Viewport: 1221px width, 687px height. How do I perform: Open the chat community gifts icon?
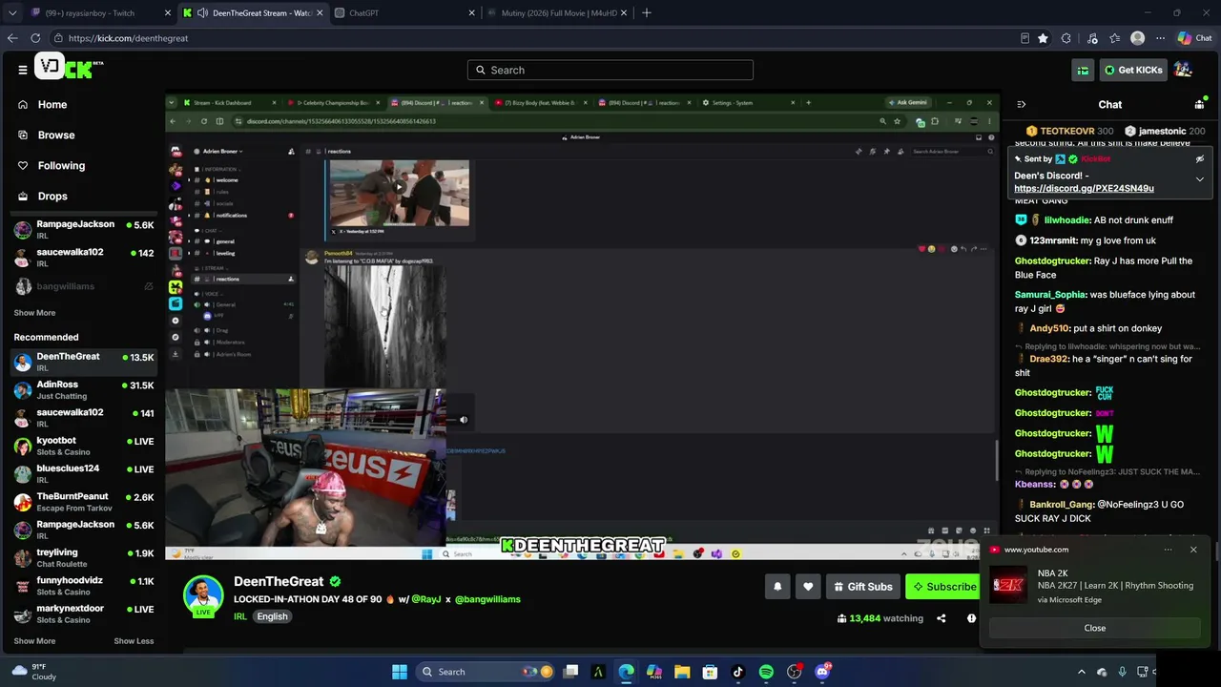(1199, 104)
